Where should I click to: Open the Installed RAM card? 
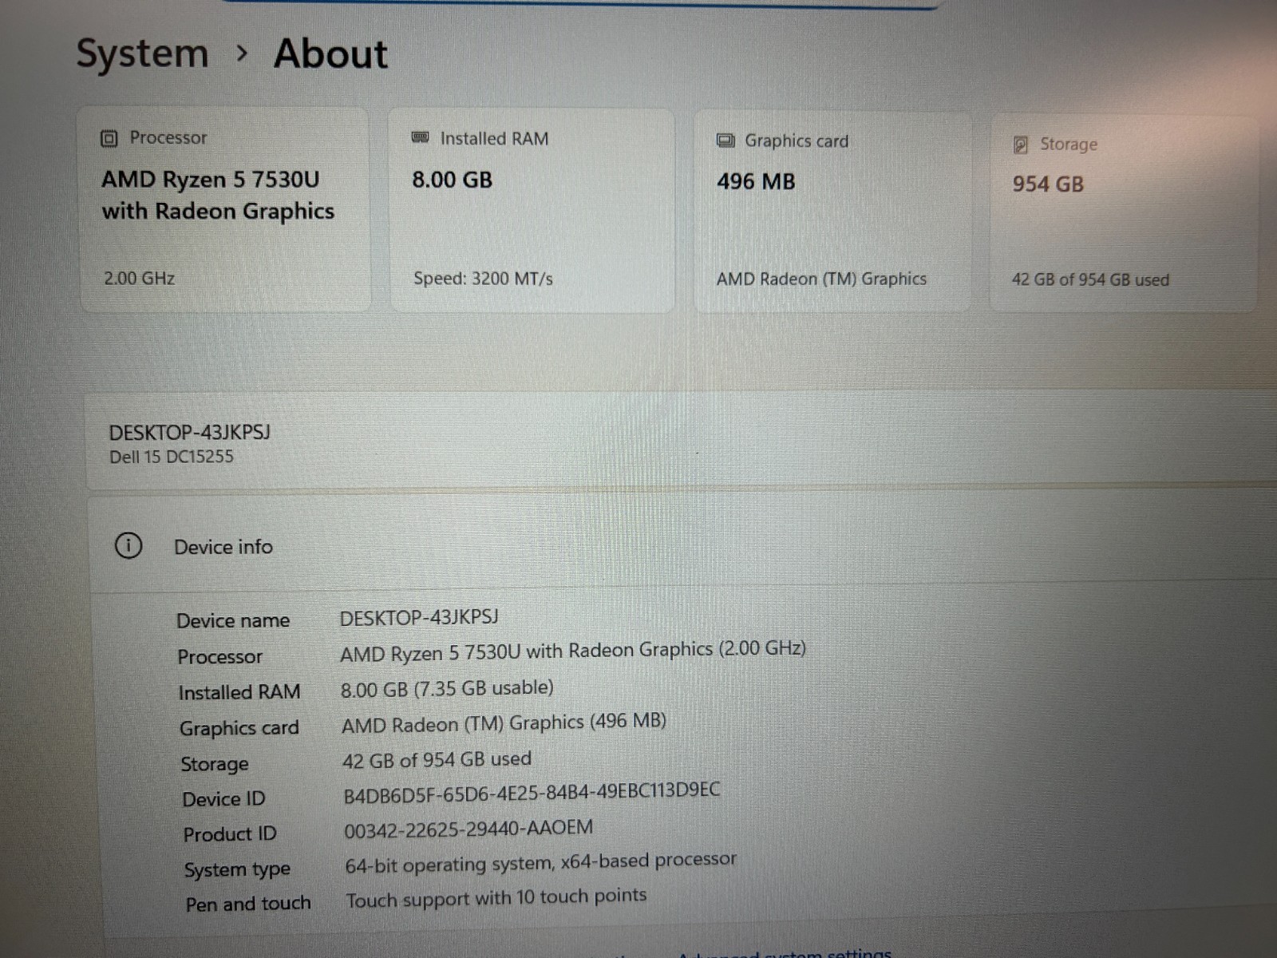pos(532,211)
